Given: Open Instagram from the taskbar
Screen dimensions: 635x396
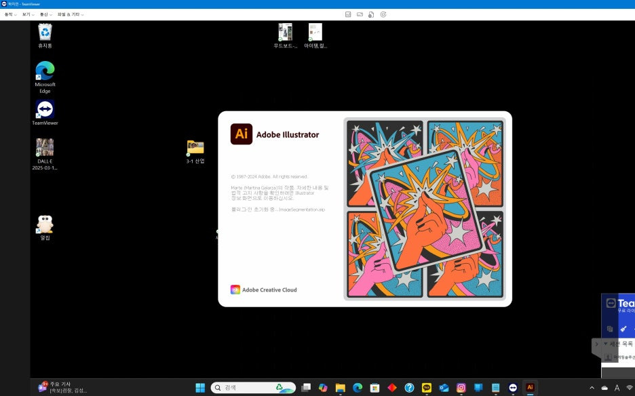Looking at the screenshot, I should pyautogui.click(x=461, y=387).
